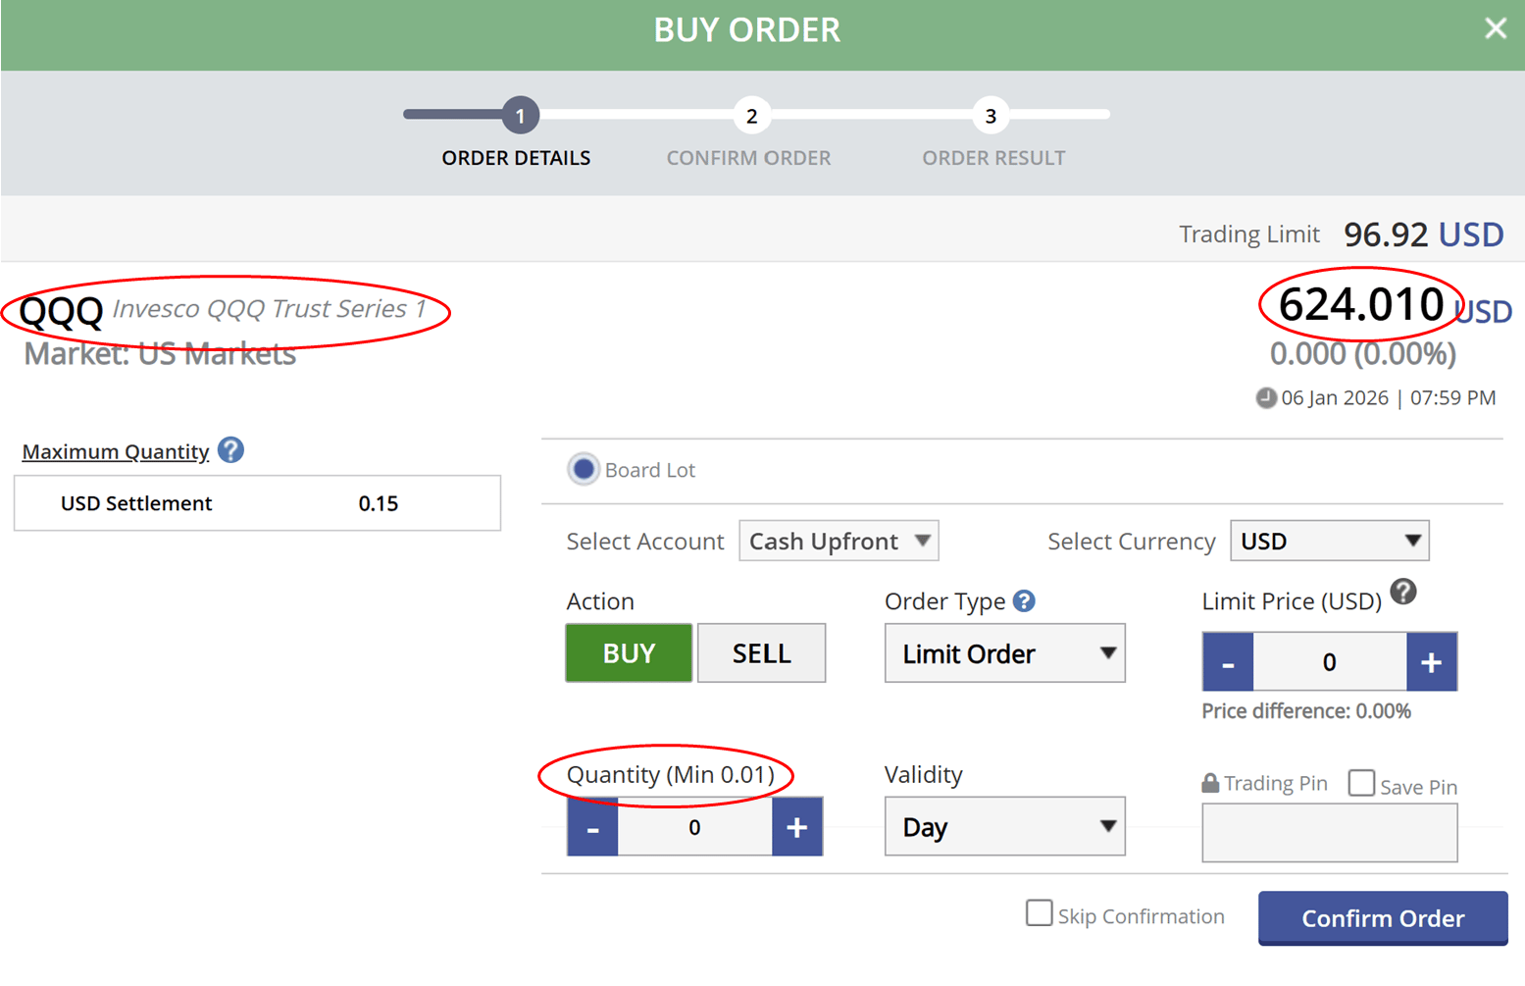
Task: Decrease the order quantity
Action: [592, 827]
